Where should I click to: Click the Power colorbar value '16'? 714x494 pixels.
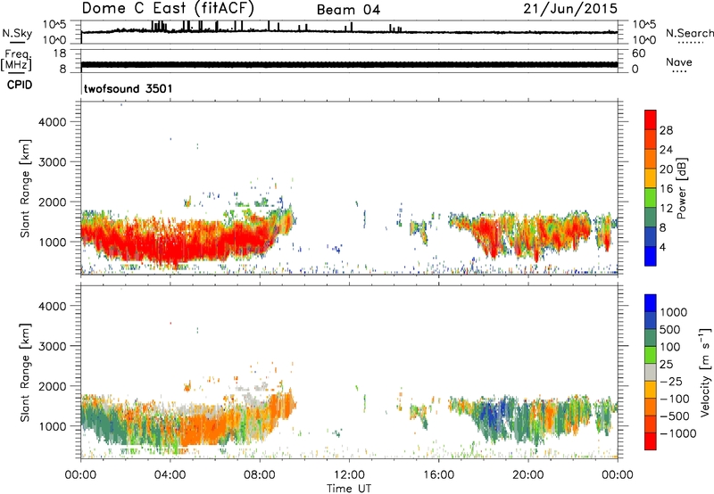click(x=666, y=188)
